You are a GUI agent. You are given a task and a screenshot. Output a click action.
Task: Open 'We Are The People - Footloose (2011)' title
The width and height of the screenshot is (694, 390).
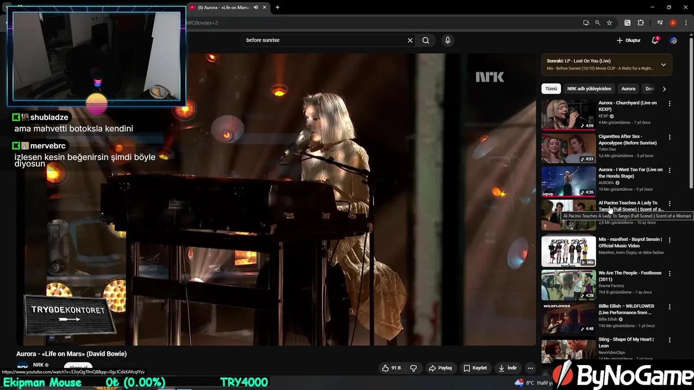[x=630, y=276]
